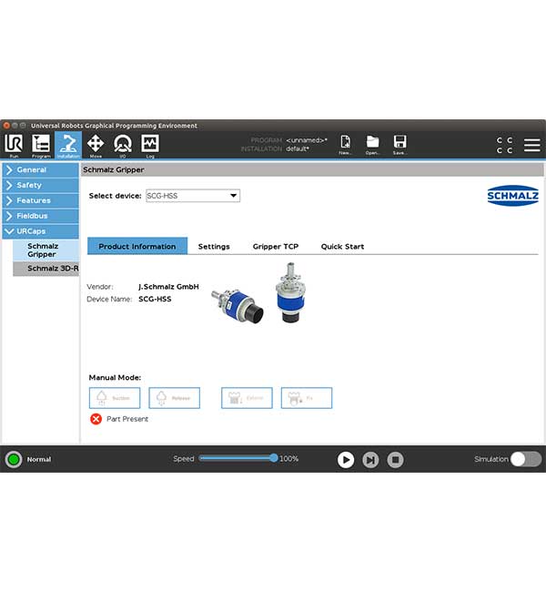Close the Universal Robots window
Image resolution: width=546 pixels, height=592 pixels.
coord(6,126)
